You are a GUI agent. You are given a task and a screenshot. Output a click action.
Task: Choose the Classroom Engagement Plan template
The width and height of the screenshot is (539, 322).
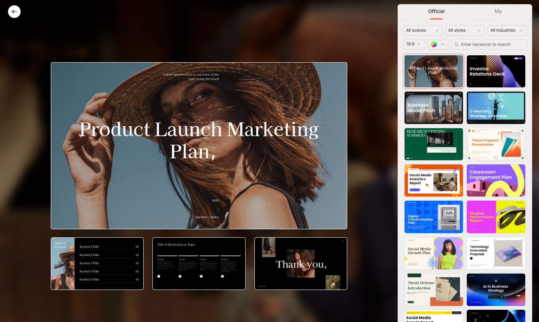(496, 180)
